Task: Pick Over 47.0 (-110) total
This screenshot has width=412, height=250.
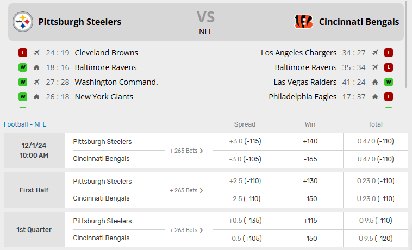Action: coord(376,141)
